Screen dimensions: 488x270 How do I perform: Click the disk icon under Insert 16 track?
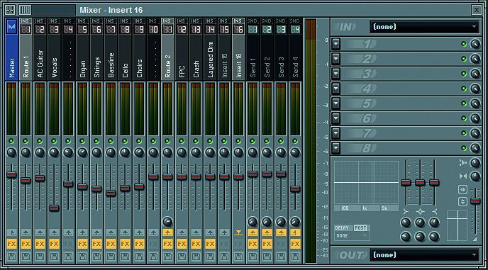(238, 257)
